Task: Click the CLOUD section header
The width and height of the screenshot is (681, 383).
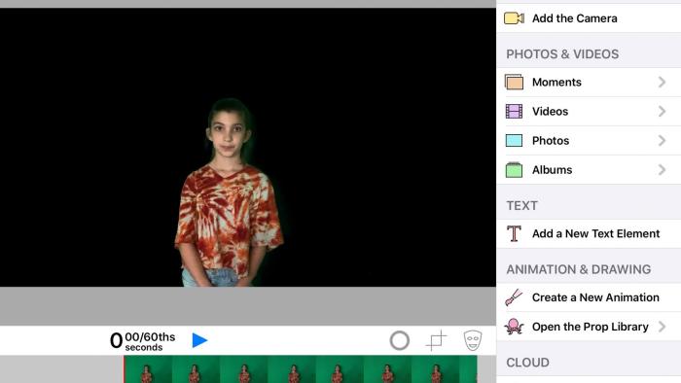Action: [x=527, y=363]
